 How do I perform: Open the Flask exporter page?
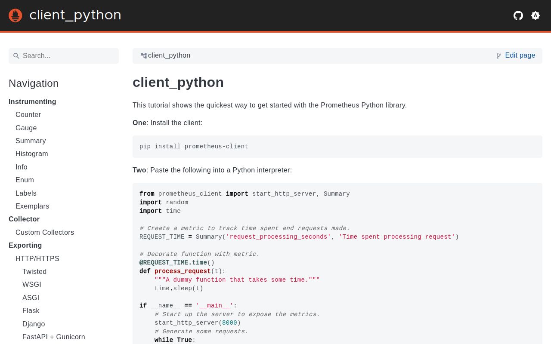click(31, 311)
